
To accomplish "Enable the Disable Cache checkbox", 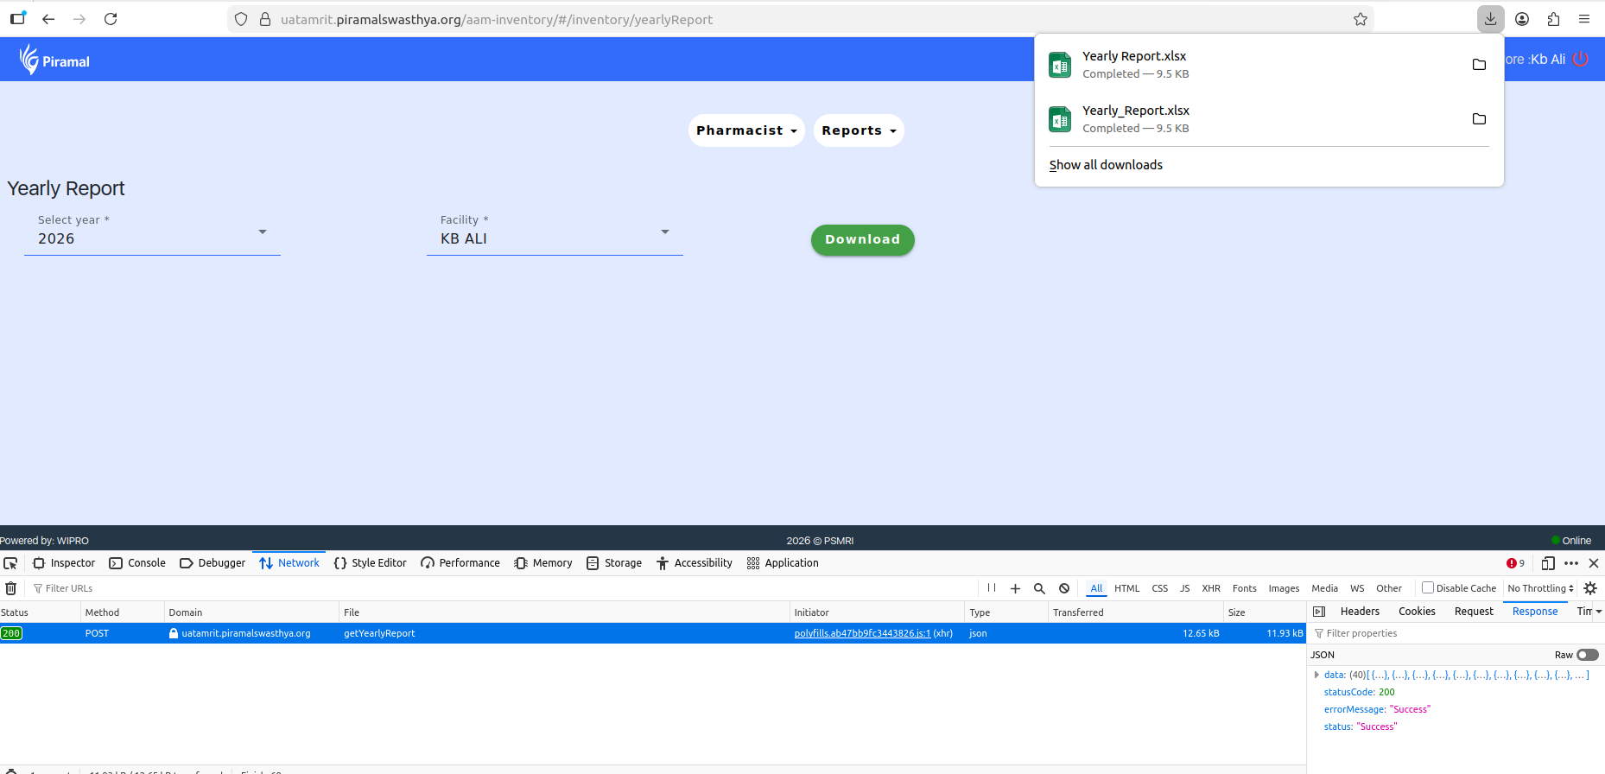I will point(1428,588).
